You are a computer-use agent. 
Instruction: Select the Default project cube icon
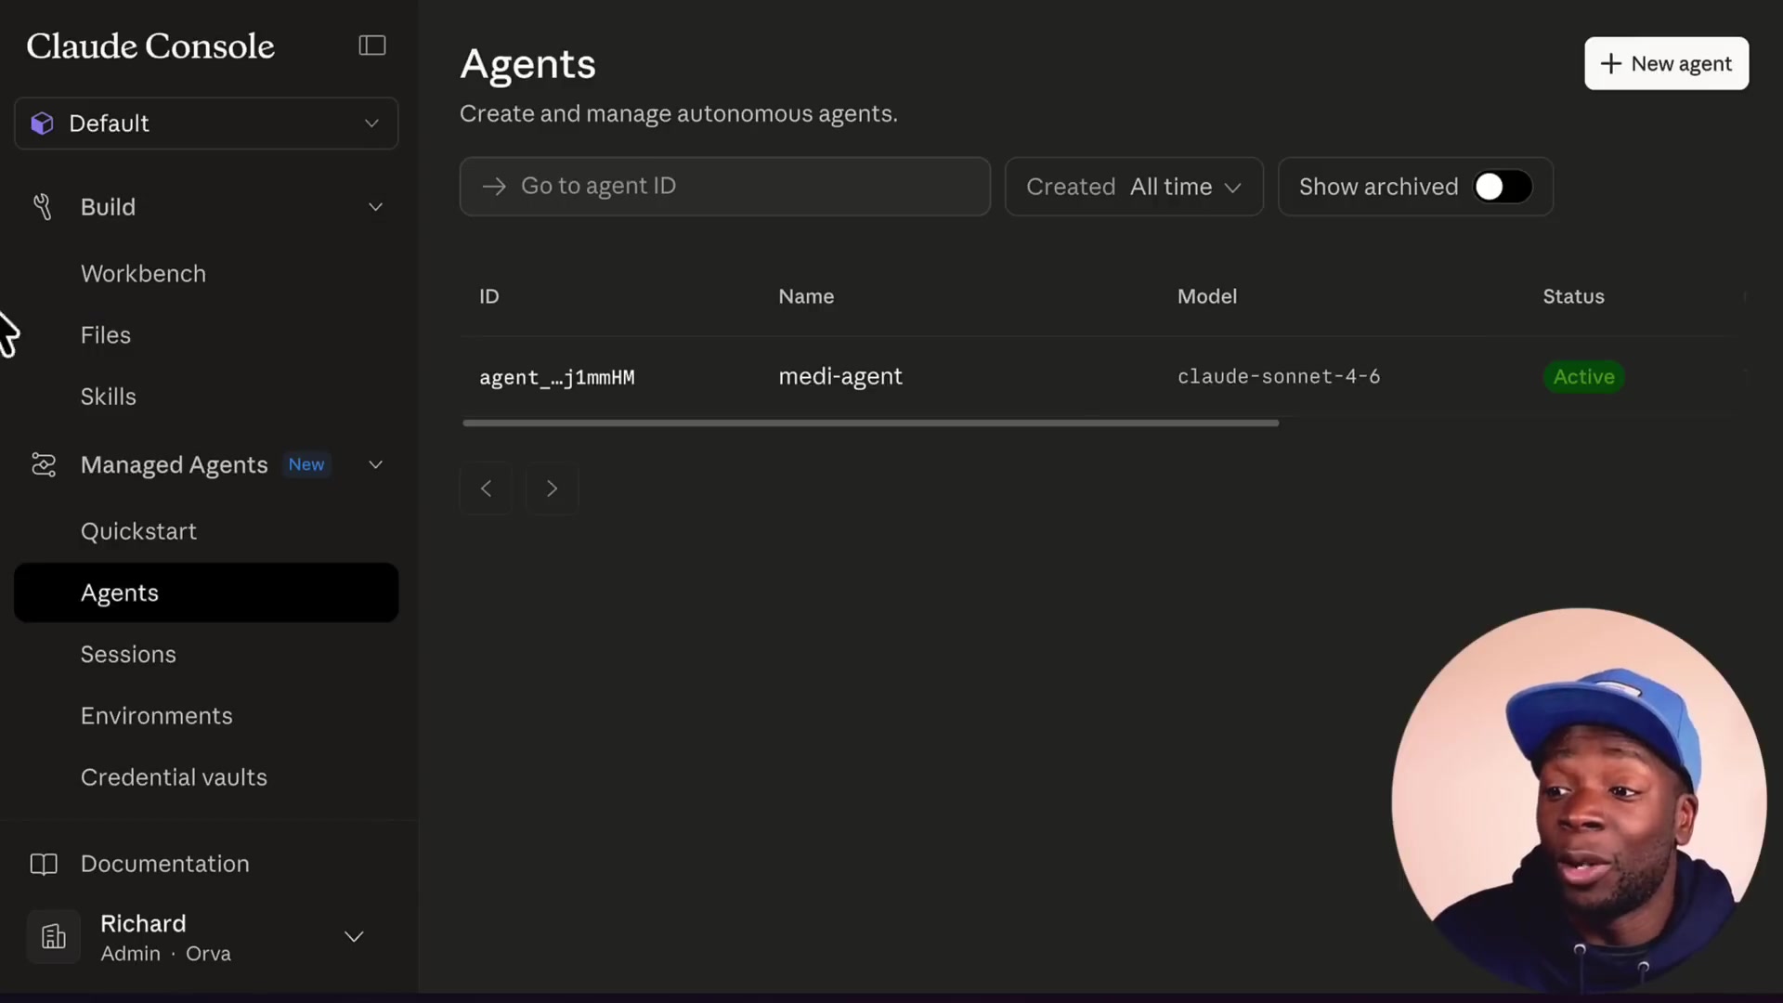click(41, 123)
